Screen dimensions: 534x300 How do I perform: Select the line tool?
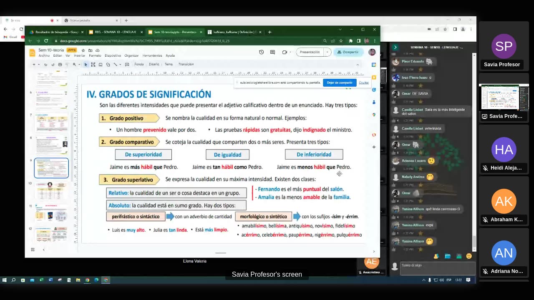[115, 64]
